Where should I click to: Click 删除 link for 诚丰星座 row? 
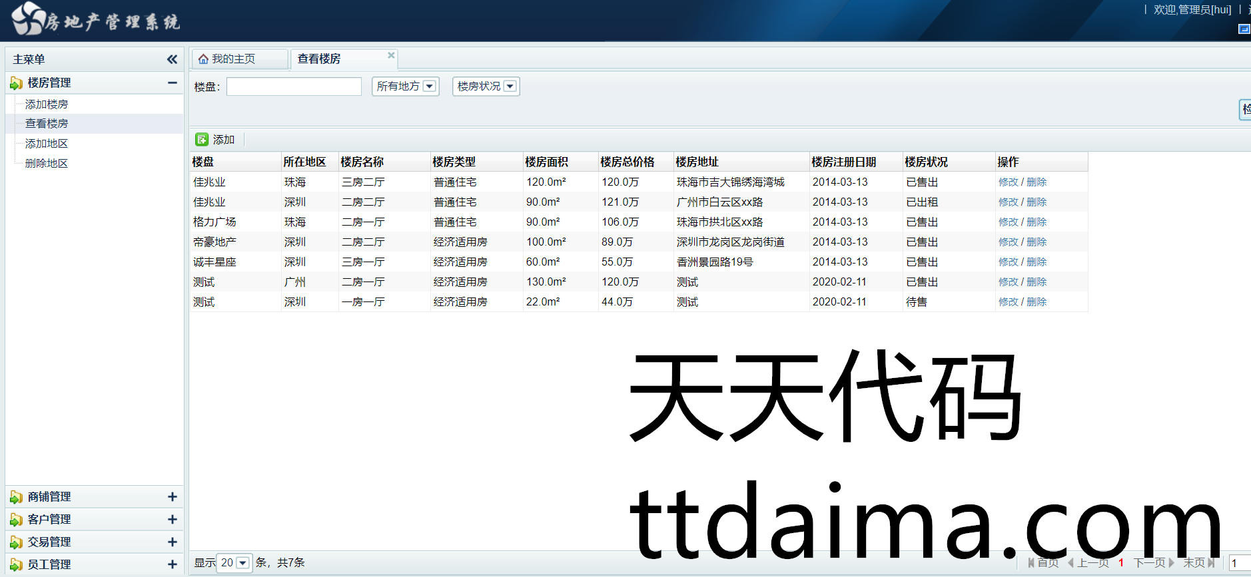(1037, 262)
